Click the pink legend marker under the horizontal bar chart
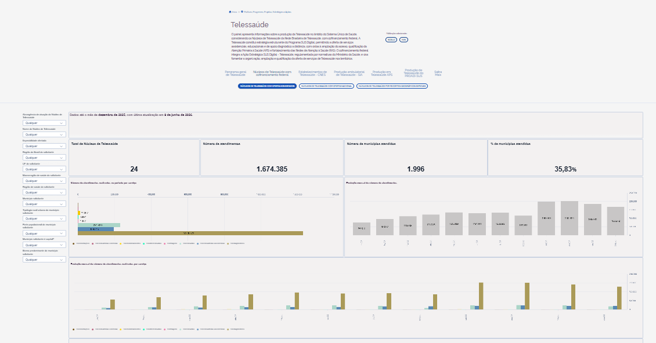Image resolution: width=656 pixels, height=343 pixels. [165, 243]
